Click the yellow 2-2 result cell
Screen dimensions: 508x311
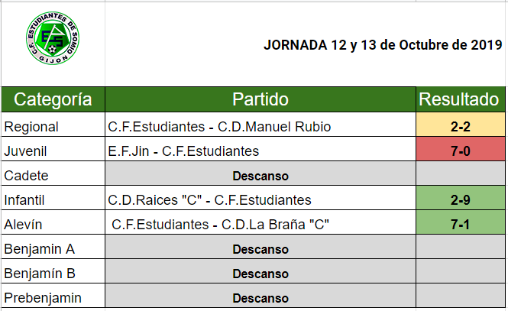(x=460, y=126)
